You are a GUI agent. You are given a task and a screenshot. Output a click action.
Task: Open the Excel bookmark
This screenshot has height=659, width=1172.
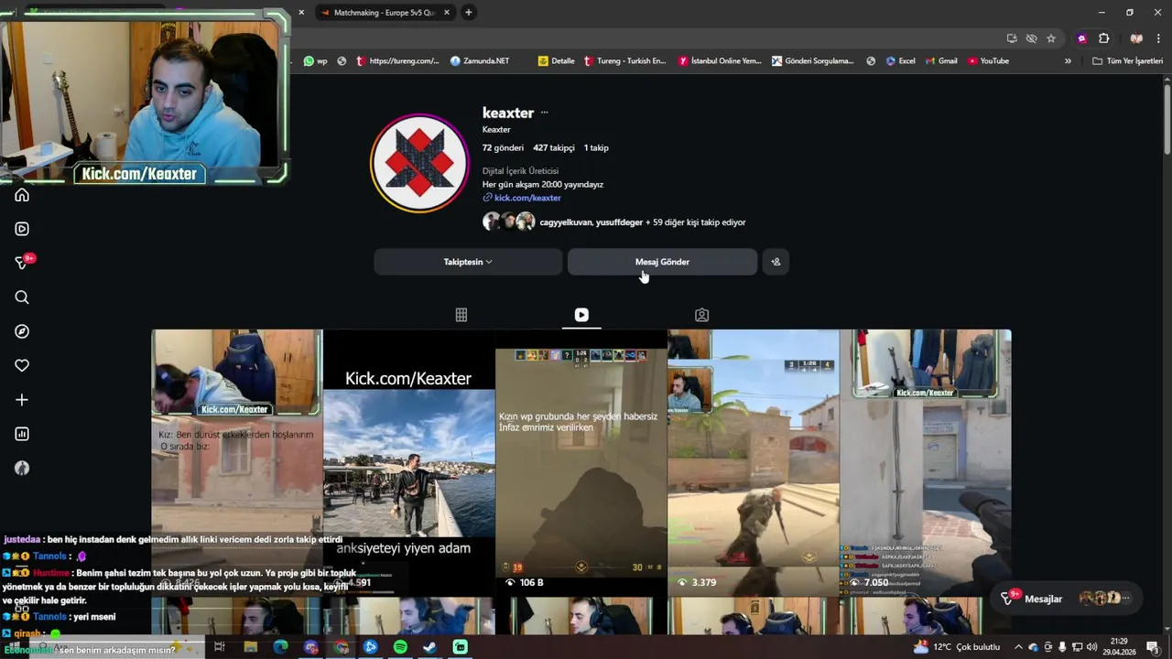(x=900, y=61)
